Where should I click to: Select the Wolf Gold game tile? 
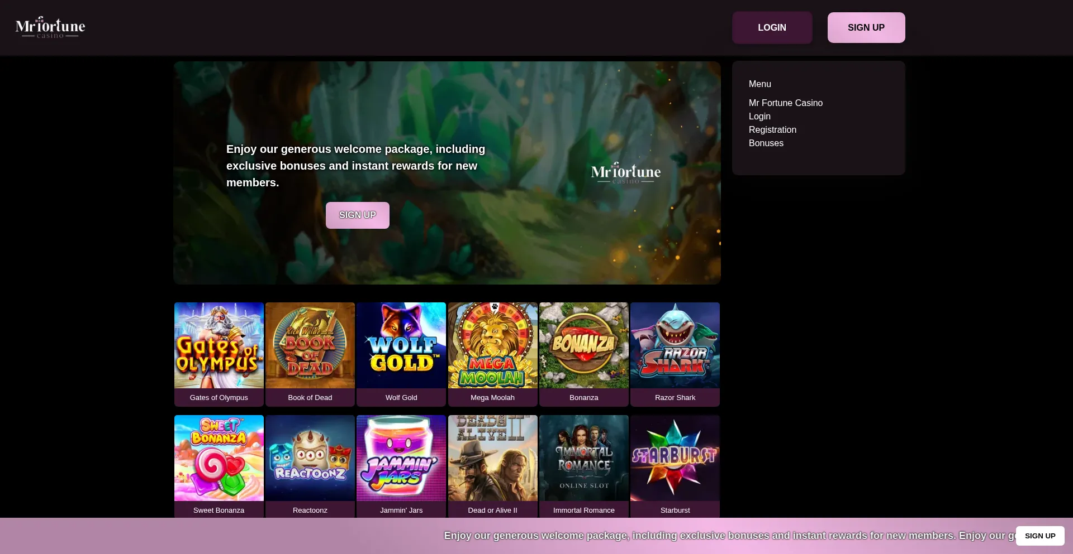pyautogui.click(x=401, y=345)
